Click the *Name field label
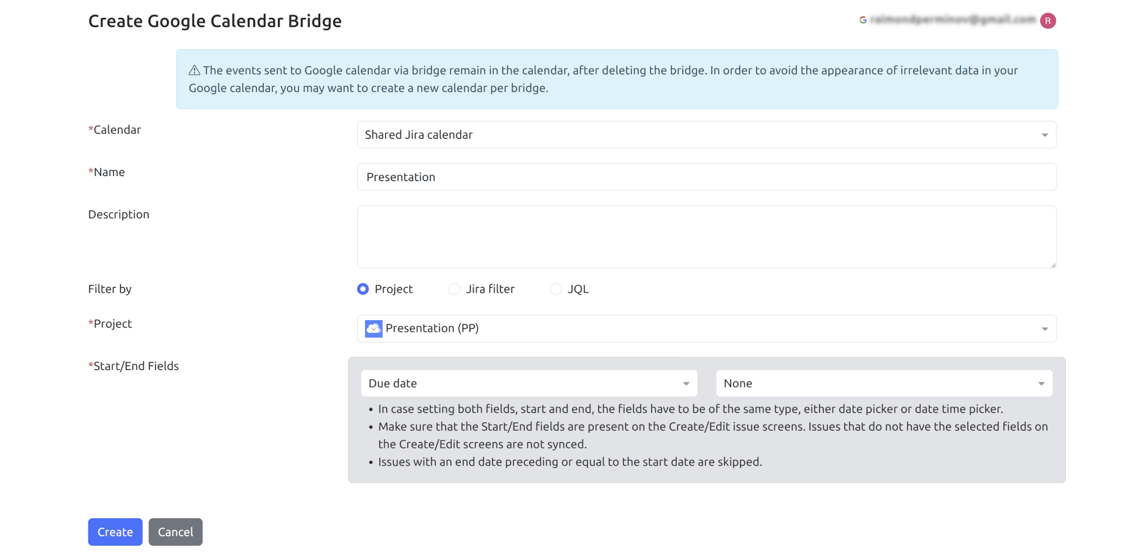This screenshot has height=552, width=1129. [107, 172]
